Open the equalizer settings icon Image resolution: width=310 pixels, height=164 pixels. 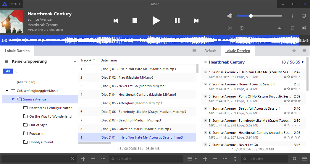coord(293,16)
